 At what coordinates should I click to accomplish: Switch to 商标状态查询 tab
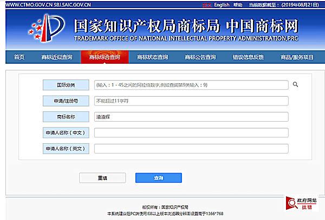pyautogui.click(x=153, y=57)
